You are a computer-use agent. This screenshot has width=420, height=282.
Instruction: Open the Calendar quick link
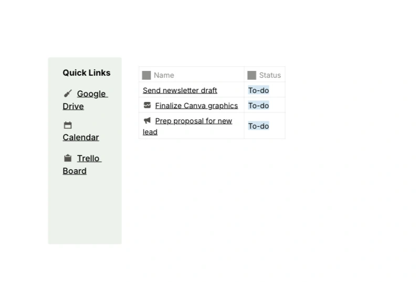81,138
